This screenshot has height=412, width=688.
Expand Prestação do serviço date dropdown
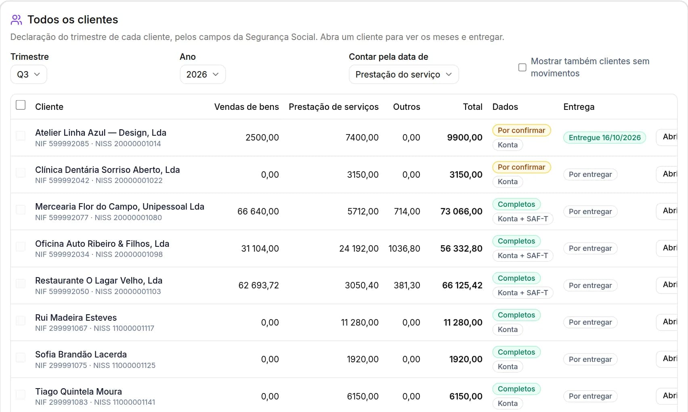(x=404, y=74)
